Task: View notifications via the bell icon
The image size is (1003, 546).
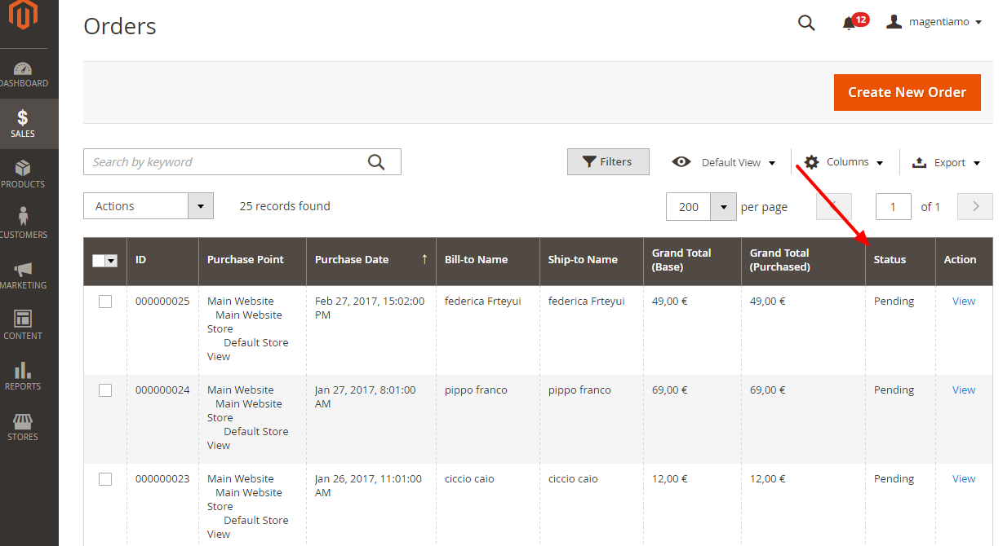Action: pyautogui.click(x=850, y=22)
